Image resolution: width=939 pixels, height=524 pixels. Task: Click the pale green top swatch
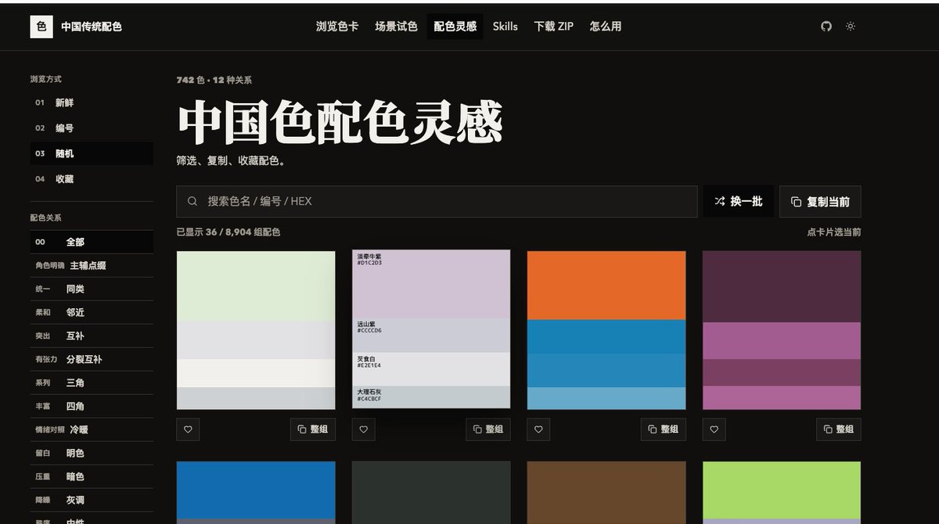point(256,285)
